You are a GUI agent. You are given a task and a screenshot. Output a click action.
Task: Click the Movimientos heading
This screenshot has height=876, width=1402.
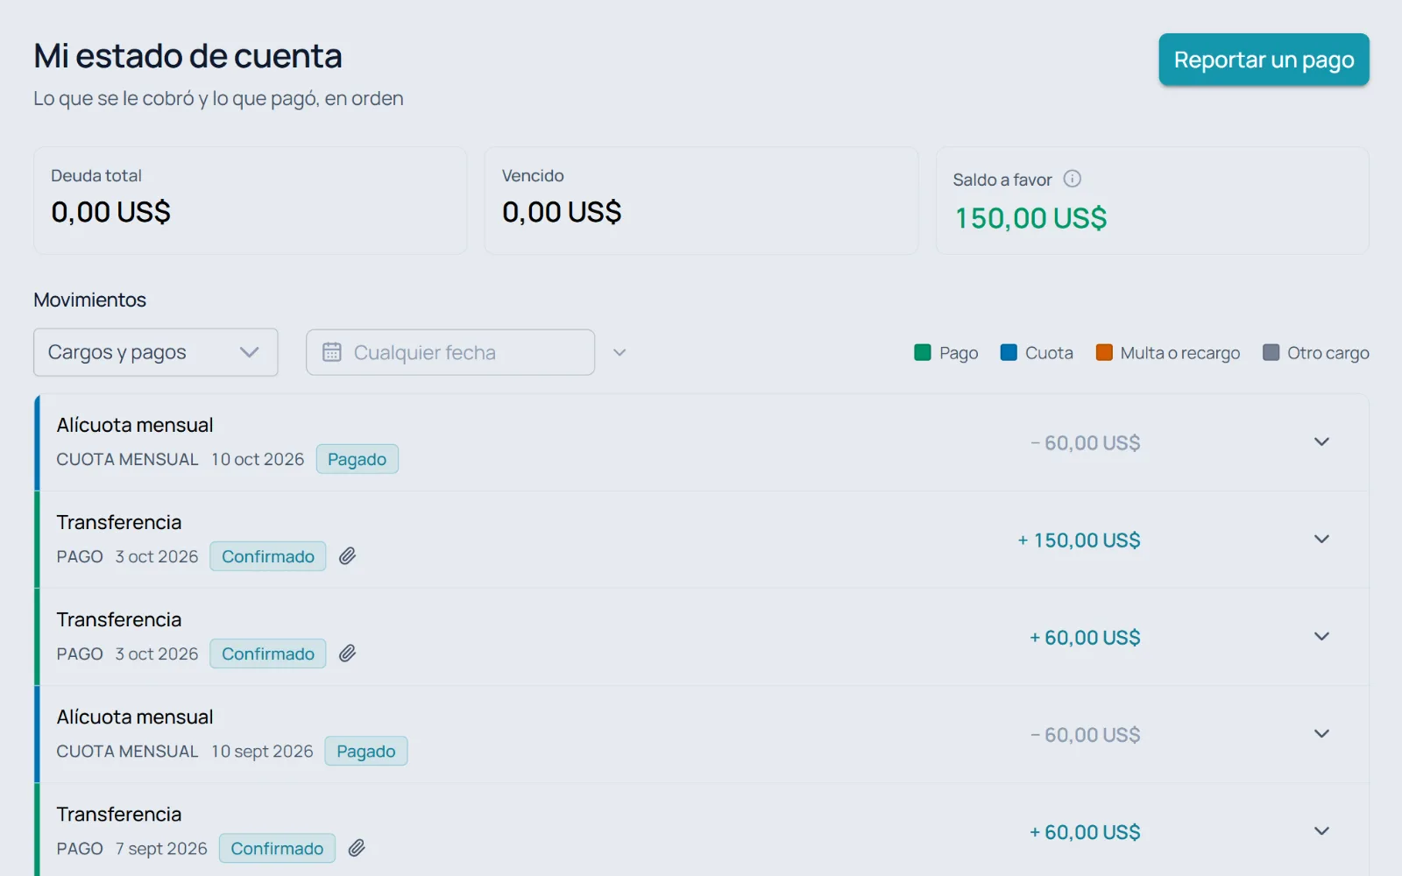point(90,300)
